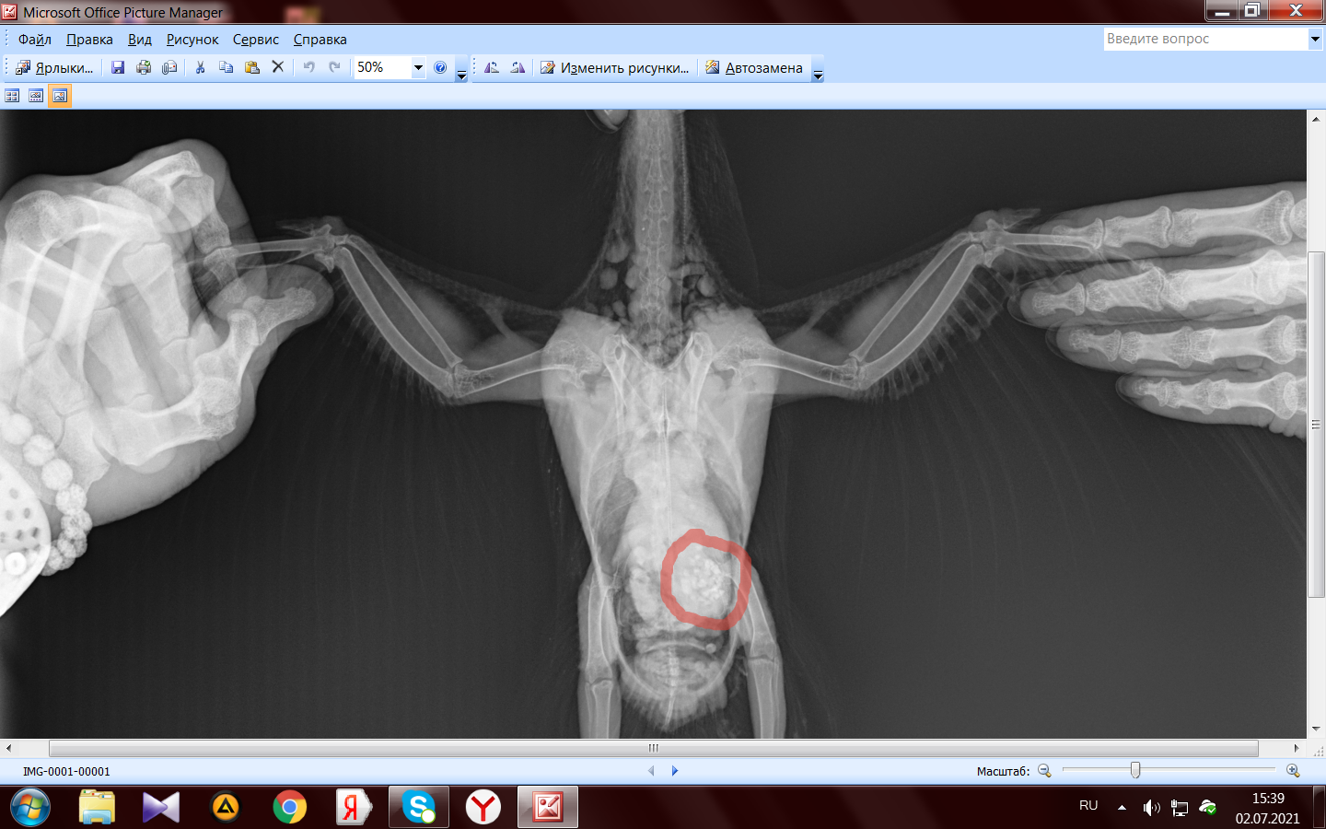The width and height of the screenshot is (1326, 829).
Task: Click the Автозамена auto correct button
Action: 754,67
